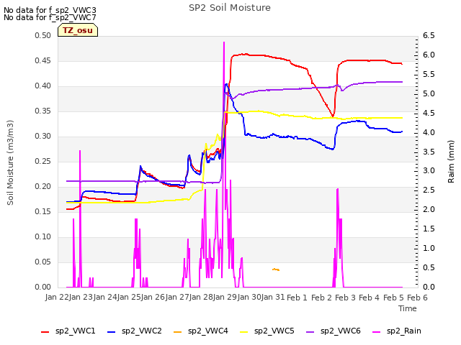Click the tallest magenta rain spike peak

[x=224, y=43]
